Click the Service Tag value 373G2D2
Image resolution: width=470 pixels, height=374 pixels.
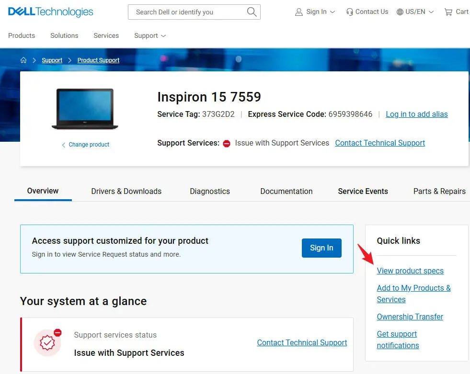click(x=218, y=114)
